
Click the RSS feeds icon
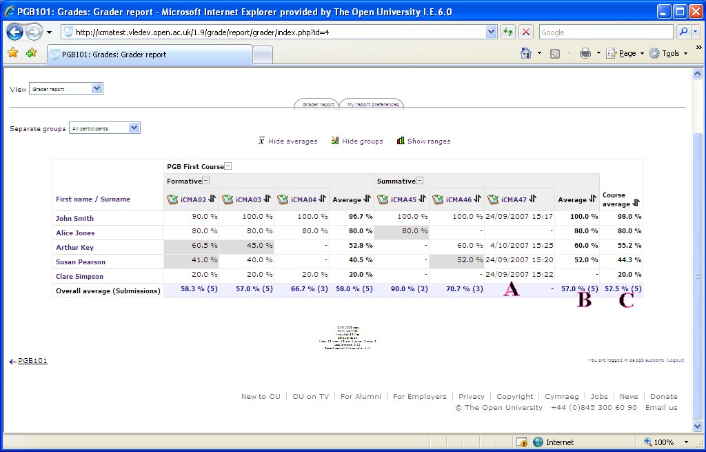click(555, 54)
